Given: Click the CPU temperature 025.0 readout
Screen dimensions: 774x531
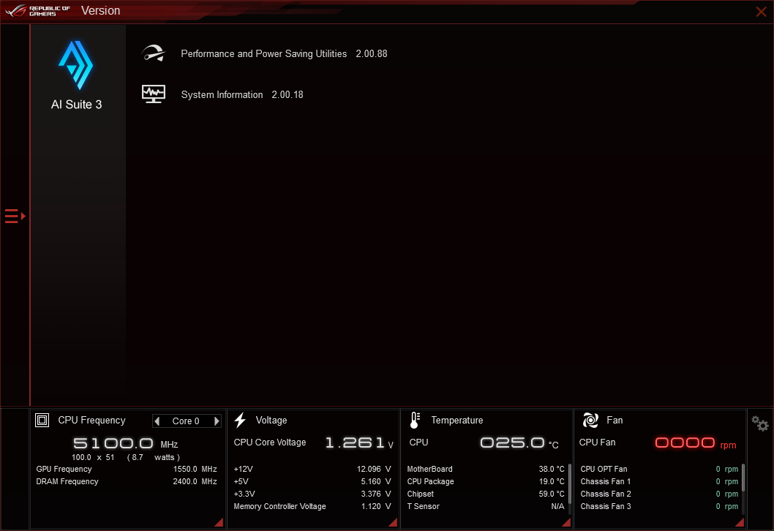Looking at the screenshot, I should tap(519, 442).
